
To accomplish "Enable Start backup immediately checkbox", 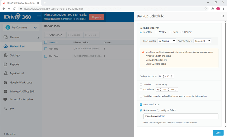I will (141, 84).
